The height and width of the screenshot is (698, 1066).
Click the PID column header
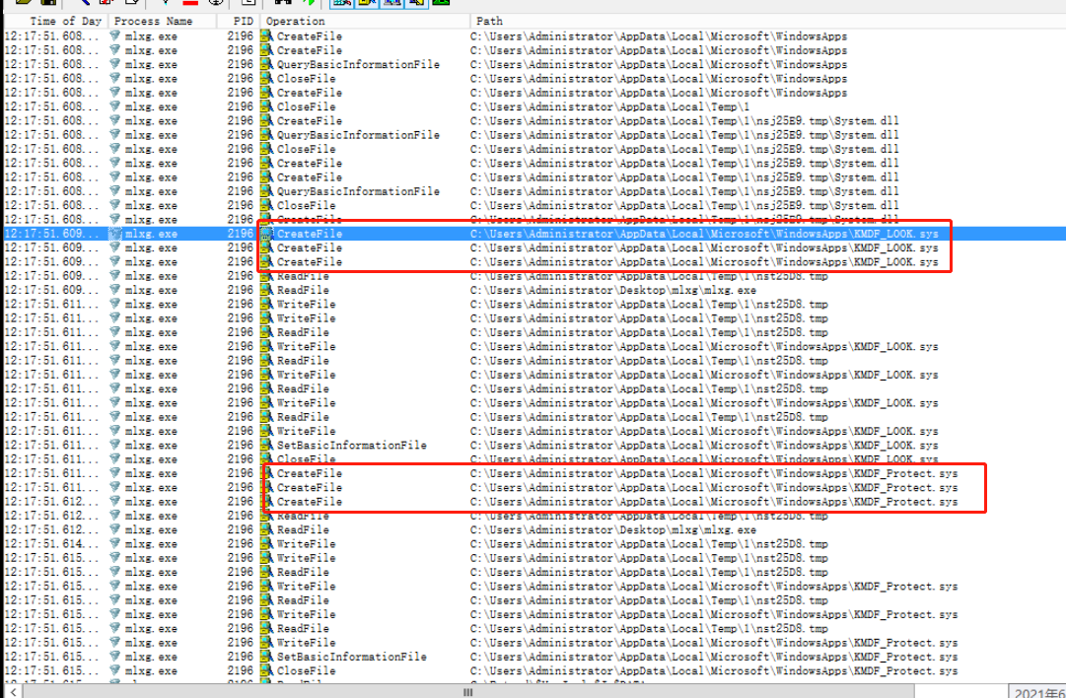pos(243,21)
